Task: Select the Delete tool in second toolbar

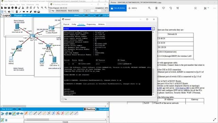Action: 9,12
